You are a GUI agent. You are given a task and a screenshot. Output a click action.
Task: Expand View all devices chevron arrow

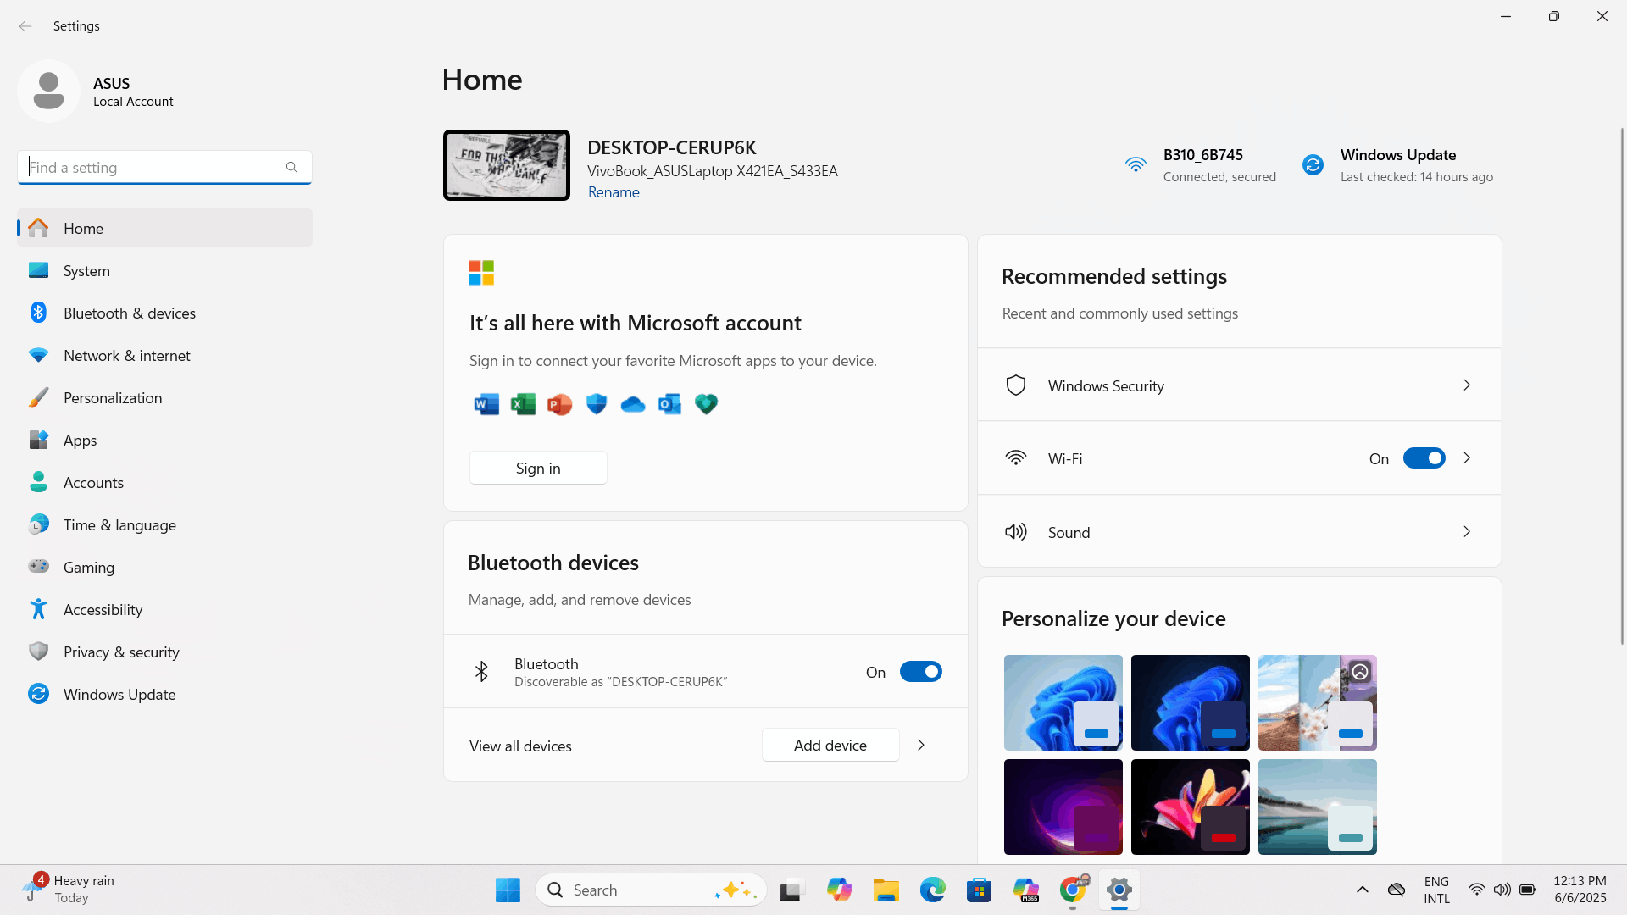(x=921, y=746)
